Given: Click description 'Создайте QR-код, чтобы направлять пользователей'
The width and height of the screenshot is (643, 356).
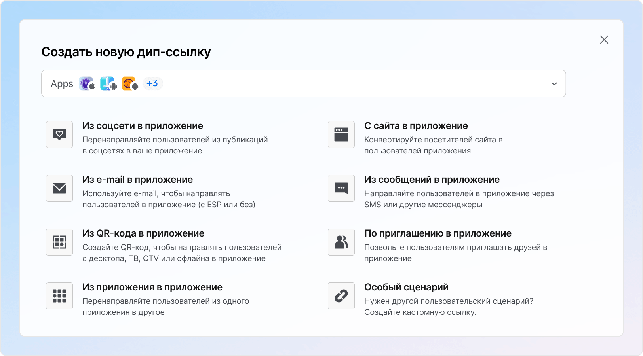Looking at the screenshot, I should pos(182,247).
